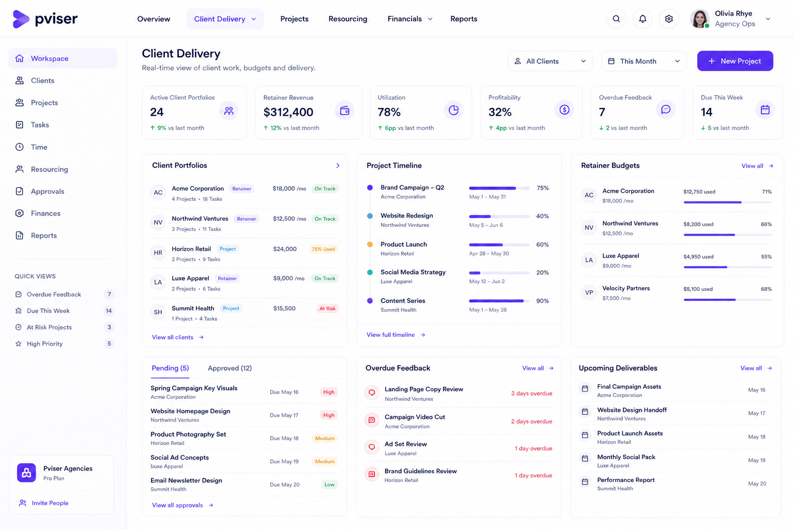Screen dimensions: 794x529
Task: Click Profitability dollar icon
Action: (564, 110)
